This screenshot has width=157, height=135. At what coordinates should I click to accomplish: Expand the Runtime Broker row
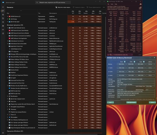[7, 70]
